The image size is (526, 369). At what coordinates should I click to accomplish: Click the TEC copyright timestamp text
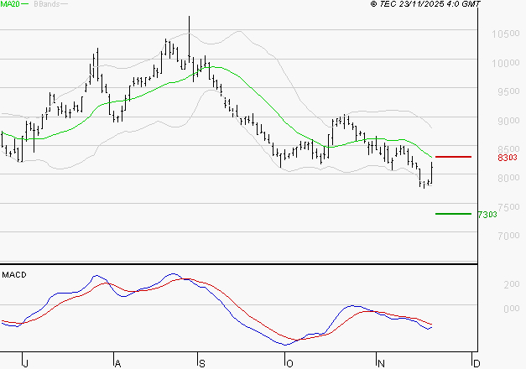click(425, 3)
